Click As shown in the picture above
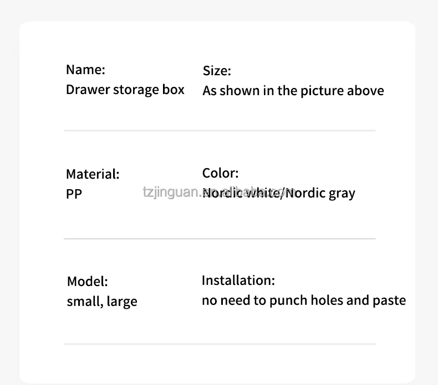The height and width of the screenshot is (385, 438). (293, 91)
